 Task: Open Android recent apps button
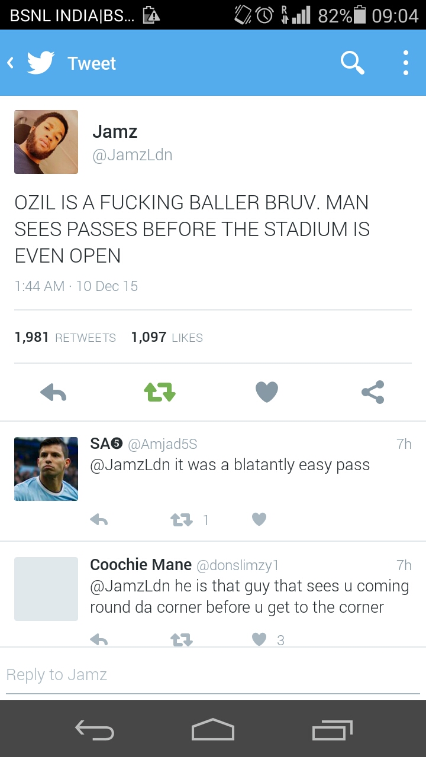[332, 730]
